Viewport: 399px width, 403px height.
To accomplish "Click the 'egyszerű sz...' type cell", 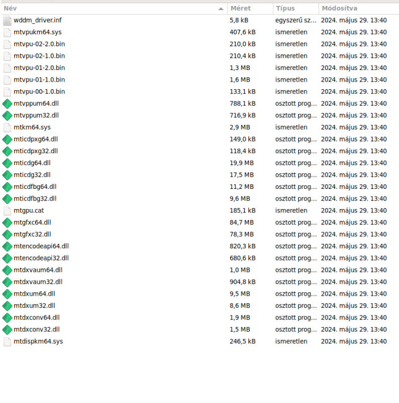I will [296, 20].
